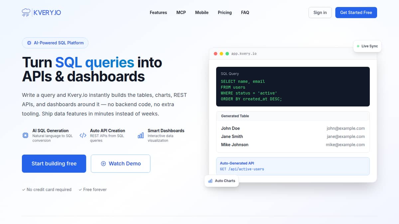
Task: Click the Generated Table header
Action: [x=293, y=116]
